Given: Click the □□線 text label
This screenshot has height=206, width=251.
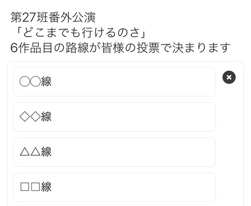Looking at the screenshot, I should click(36, 187).
